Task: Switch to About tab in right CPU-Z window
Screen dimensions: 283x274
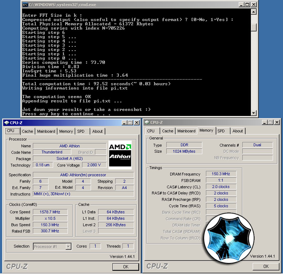Action: coord(238,131)
